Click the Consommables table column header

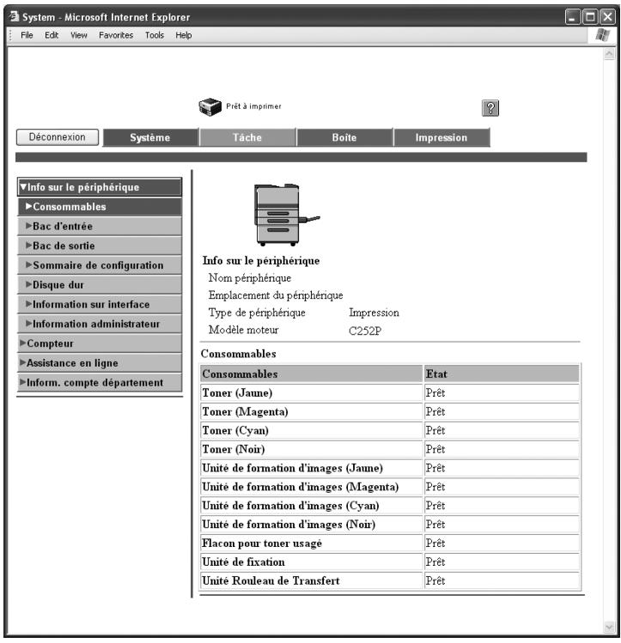tap(311, 374)
